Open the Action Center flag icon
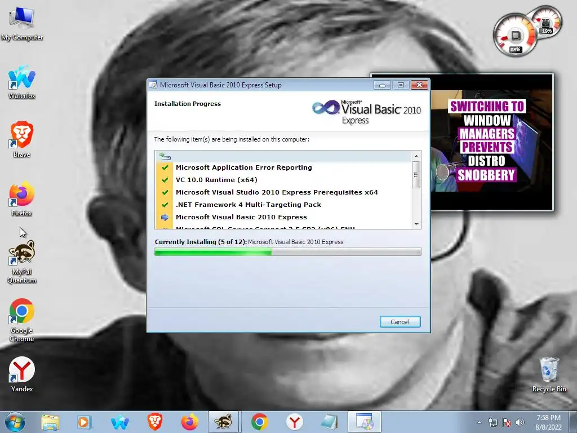This screenshot has width=577, height=433. (507, 423)
